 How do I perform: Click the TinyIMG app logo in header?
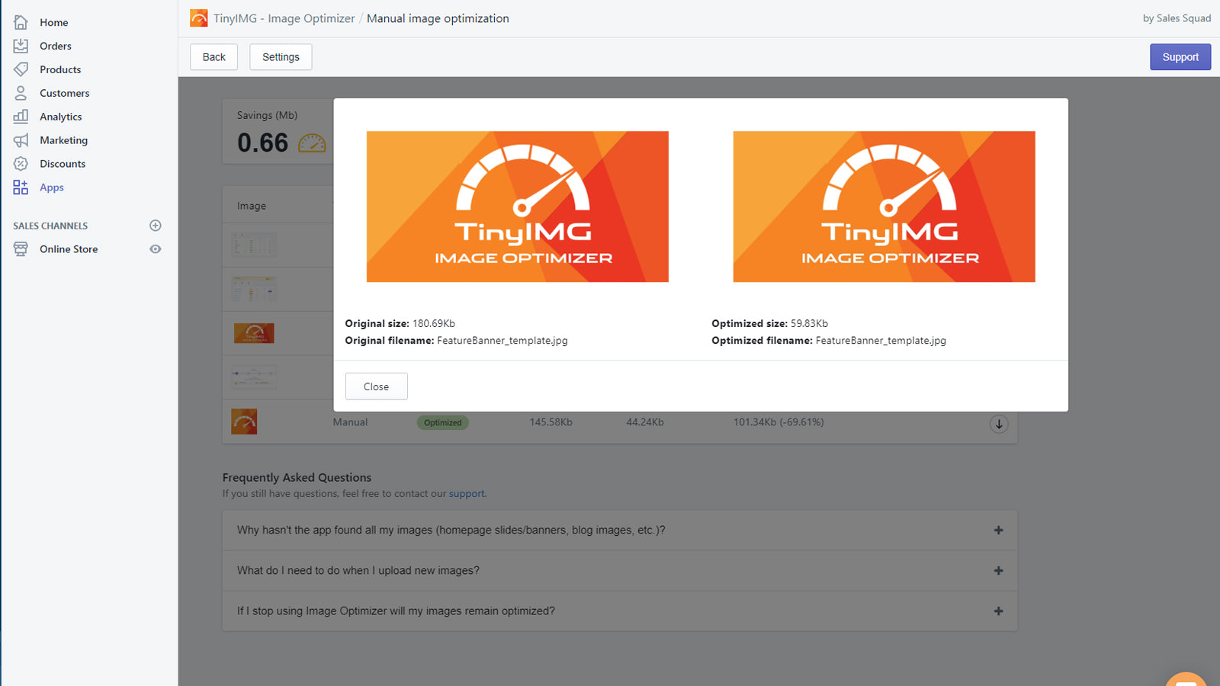199,18
